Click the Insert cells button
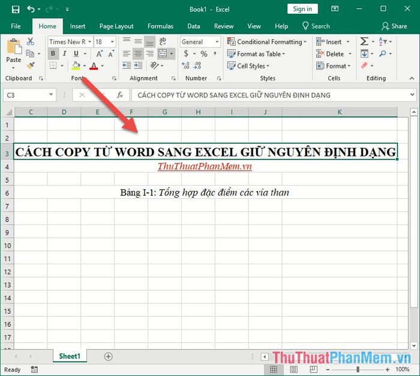 pos(333,42)
